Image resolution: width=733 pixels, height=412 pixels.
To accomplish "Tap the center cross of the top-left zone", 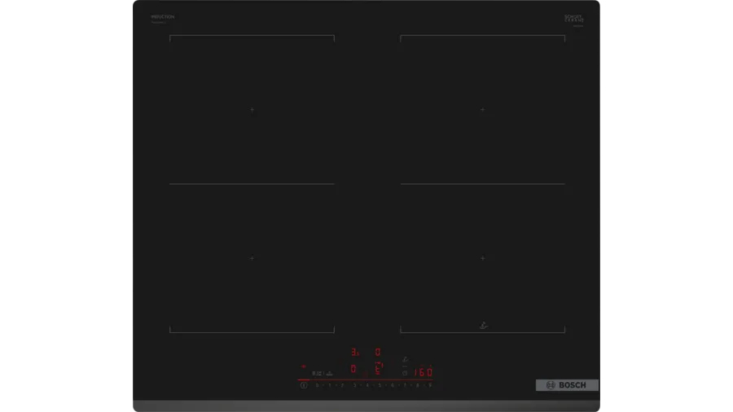I will [x=252, y=110].
